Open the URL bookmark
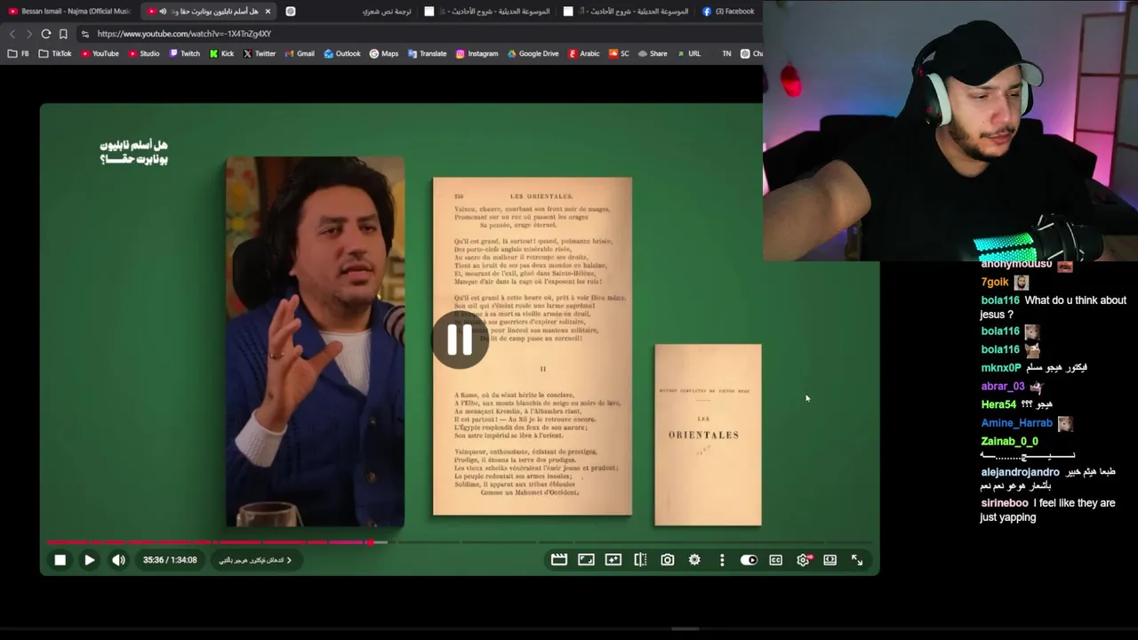This screenshot has height=640, width=1138. pyautogui.click(x=689, y=53)
